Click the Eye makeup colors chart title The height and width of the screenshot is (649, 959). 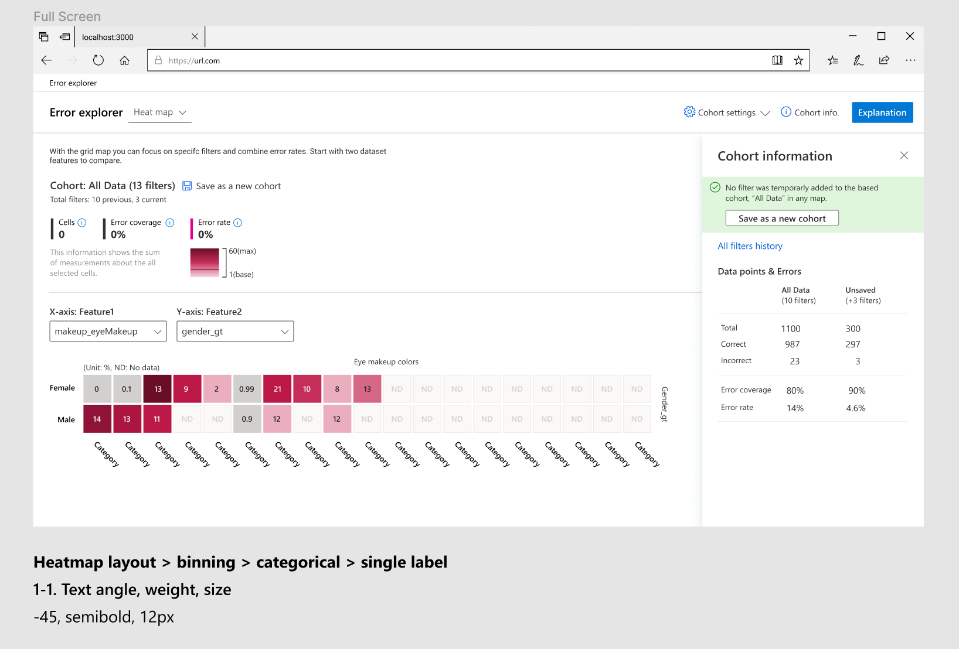(386, 362)
